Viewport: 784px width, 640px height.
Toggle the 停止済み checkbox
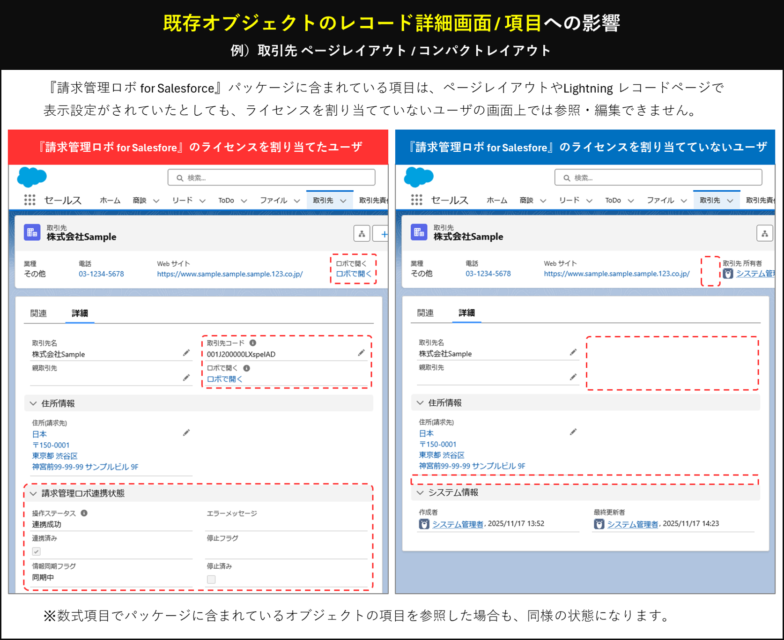[x=211, y=580]
